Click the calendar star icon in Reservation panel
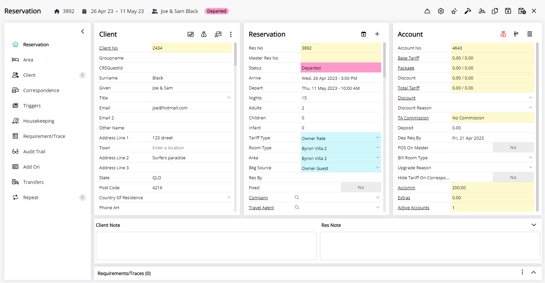This screenshot has width=545, height=283. pos(364,34)
